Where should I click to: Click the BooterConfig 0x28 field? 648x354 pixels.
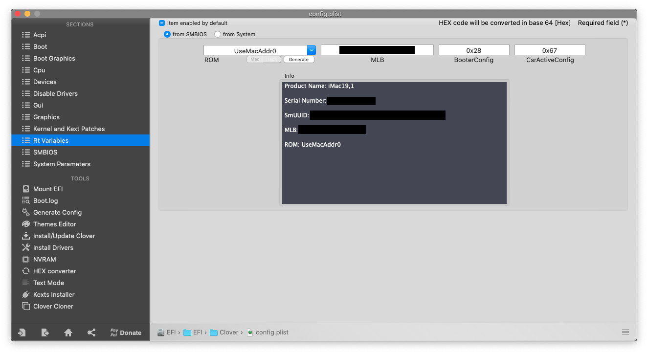474,50
